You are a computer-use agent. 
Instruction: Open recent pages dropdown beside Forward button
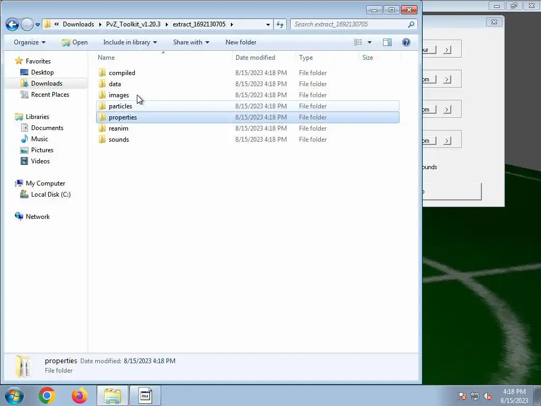(38, 24)
